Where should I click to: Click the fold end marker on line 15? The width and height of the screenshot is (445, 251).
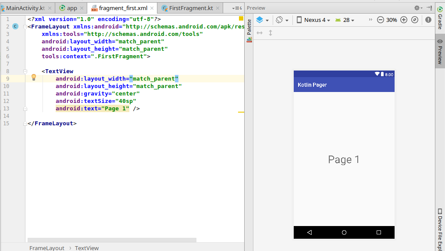point(25,124)
